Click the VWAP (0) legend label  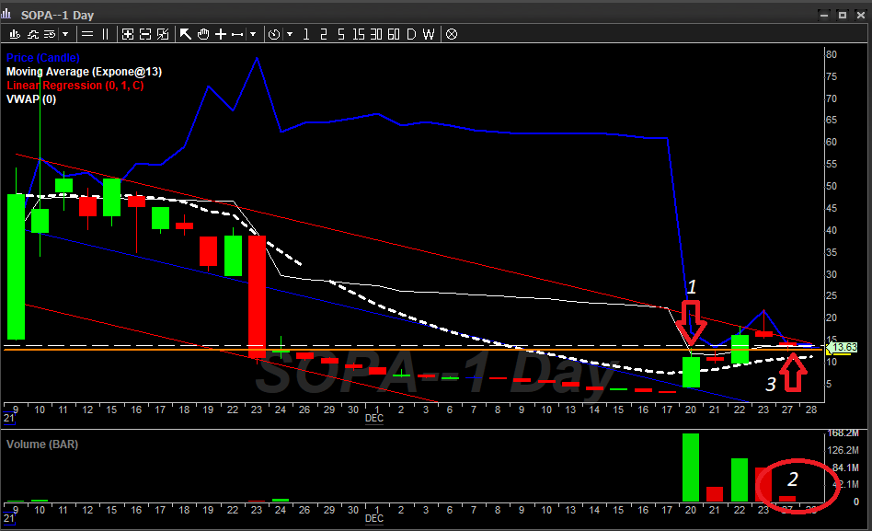[x=31, y=99]
